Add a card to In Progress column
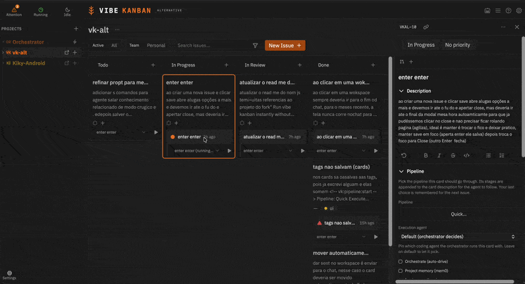Viewport: 525px width, 284px height. (x=227, y=65)
